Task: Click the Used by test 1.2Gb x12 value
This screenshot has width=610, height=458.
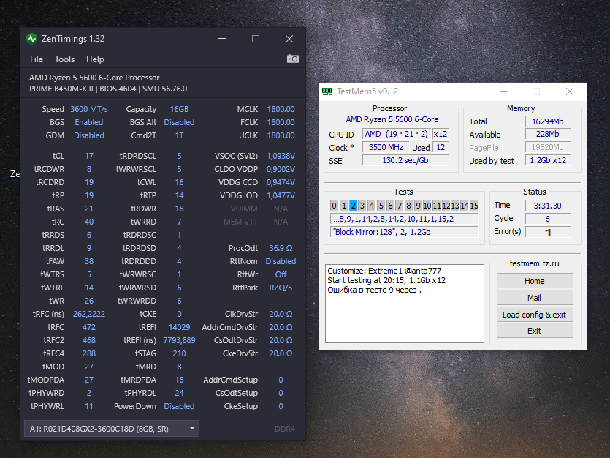Action: (x=548, y=160)
